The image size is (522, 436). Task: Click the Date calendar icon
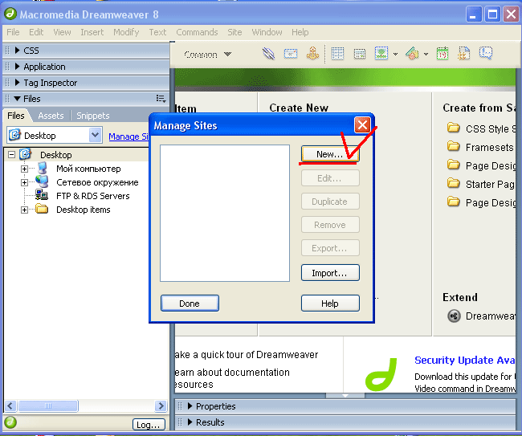coord(442,54)
